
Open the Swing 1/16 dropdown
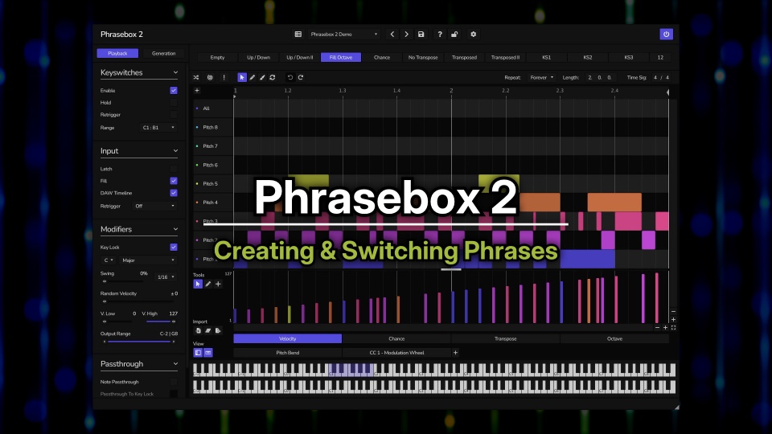pos(166,277)
